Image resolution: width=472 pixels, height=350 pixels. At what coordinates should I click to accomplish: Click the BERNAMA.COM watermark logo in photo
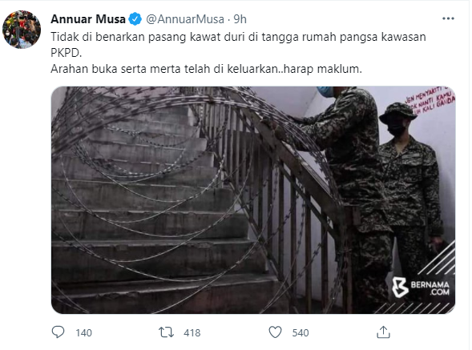click(x=421, y=288)
